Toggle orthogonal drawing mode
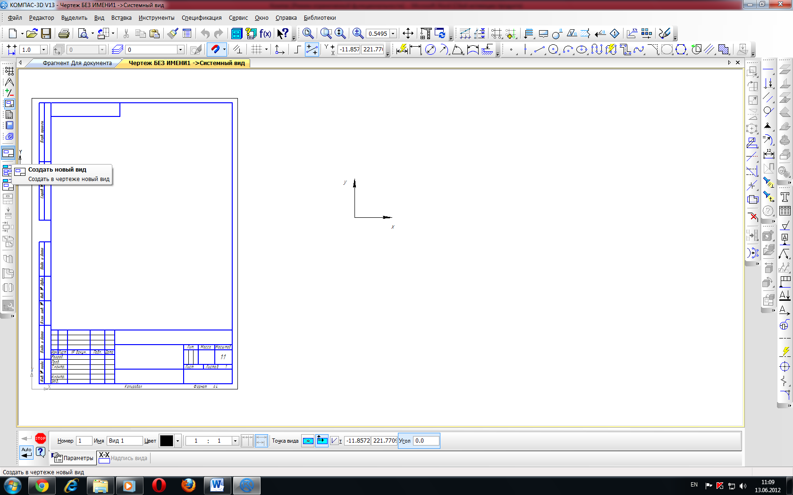Screen dimensions: 793x495 (297, 49)
